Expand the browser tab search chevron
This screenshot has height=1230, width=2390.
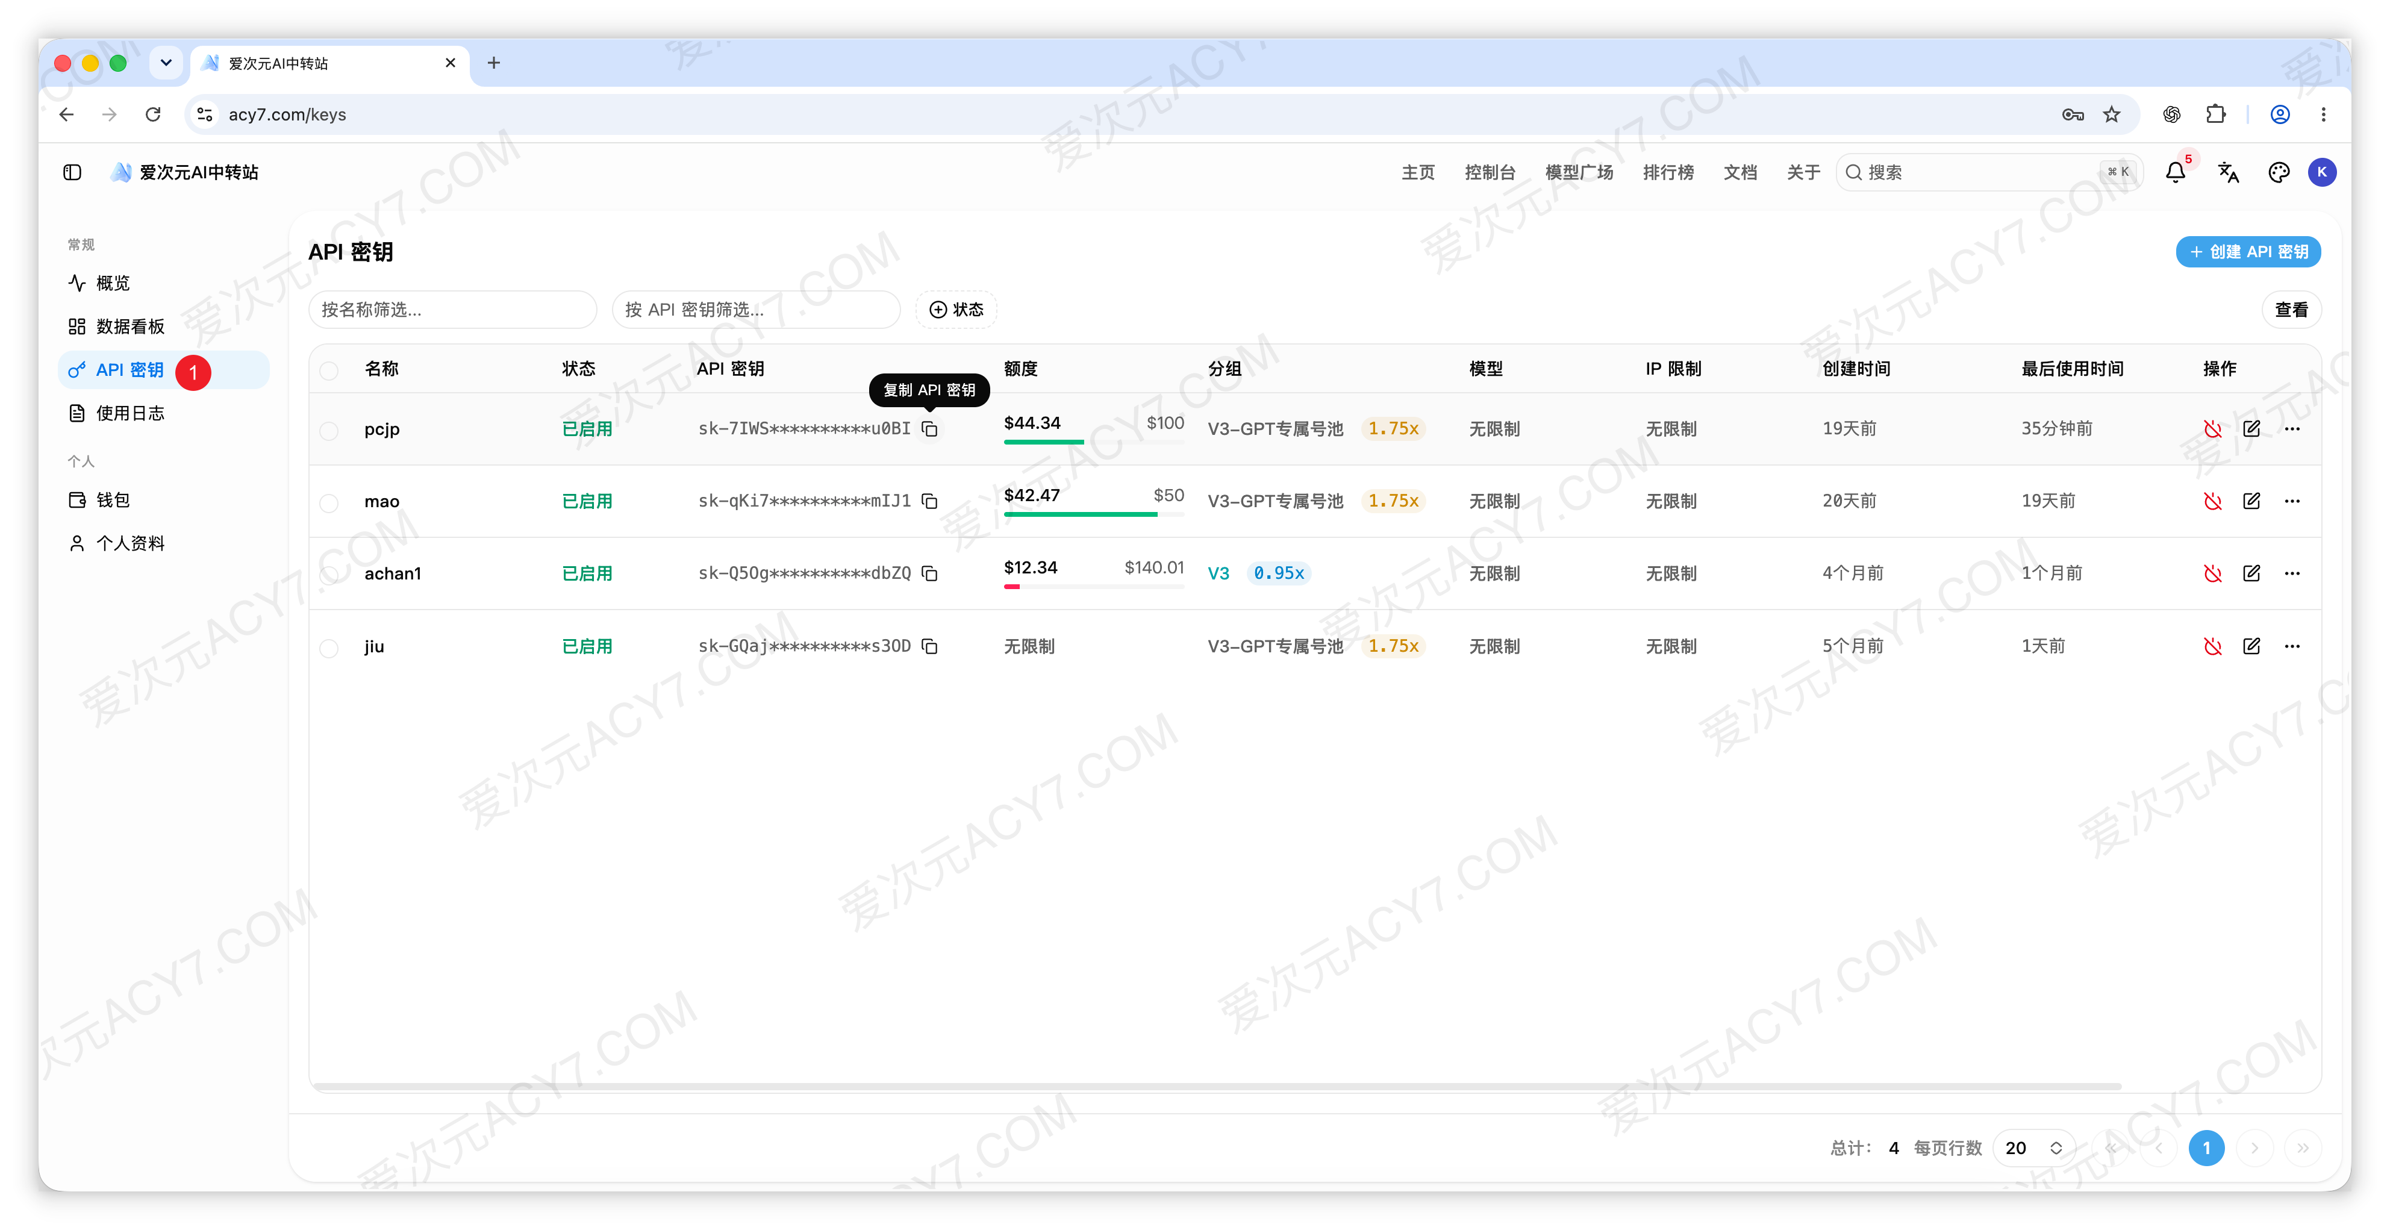[x=166, y=63]
